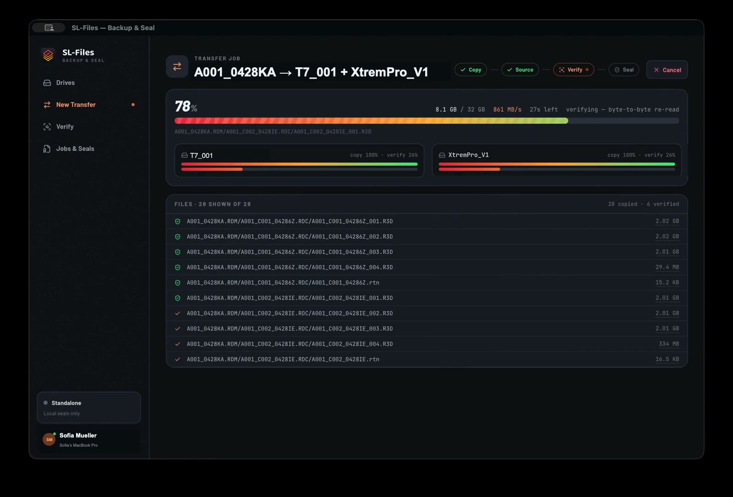This screenshot has height=497, width=733.
Task: Click copied checkmark for C002_0428IE_003.R3D
Action: [178, 329]
